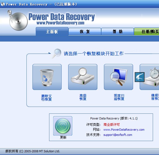Open the 帮助 tab
This screenshot has height=155, width=159.
point(118,32)
